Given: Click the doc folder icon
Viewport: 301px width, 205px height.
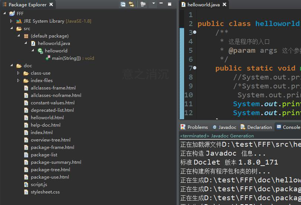Looking at the screenshot, I should (19, 66).
